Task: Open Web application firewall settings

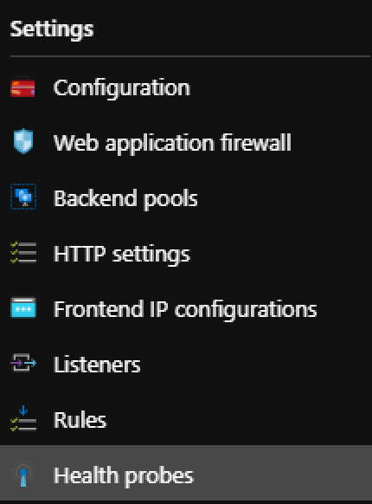Action: pos(172,143)
